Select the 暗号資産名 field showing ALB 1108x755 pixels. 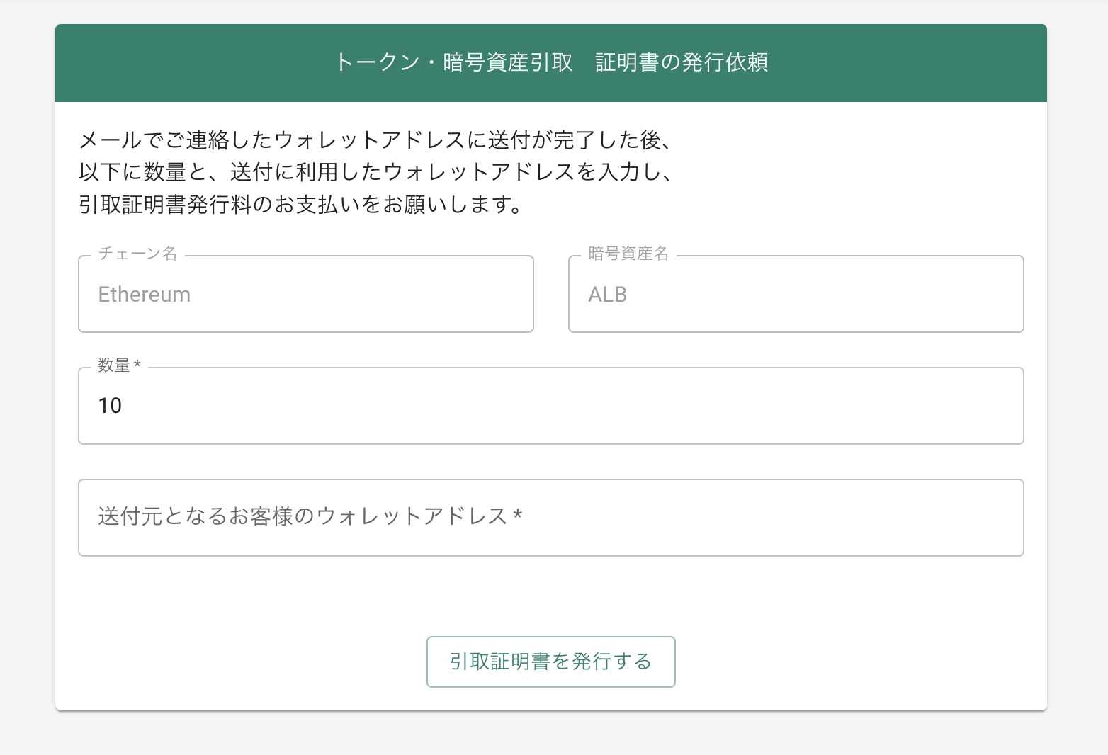point(796,294)
